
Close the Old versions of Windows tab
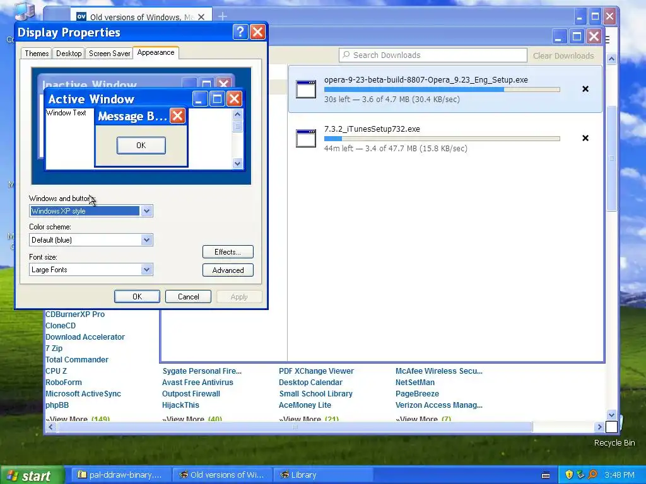click(x=201, y=17)
